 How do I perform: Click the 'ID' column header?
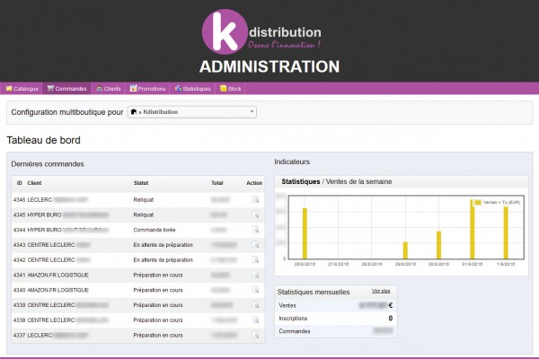pos(19,183)
